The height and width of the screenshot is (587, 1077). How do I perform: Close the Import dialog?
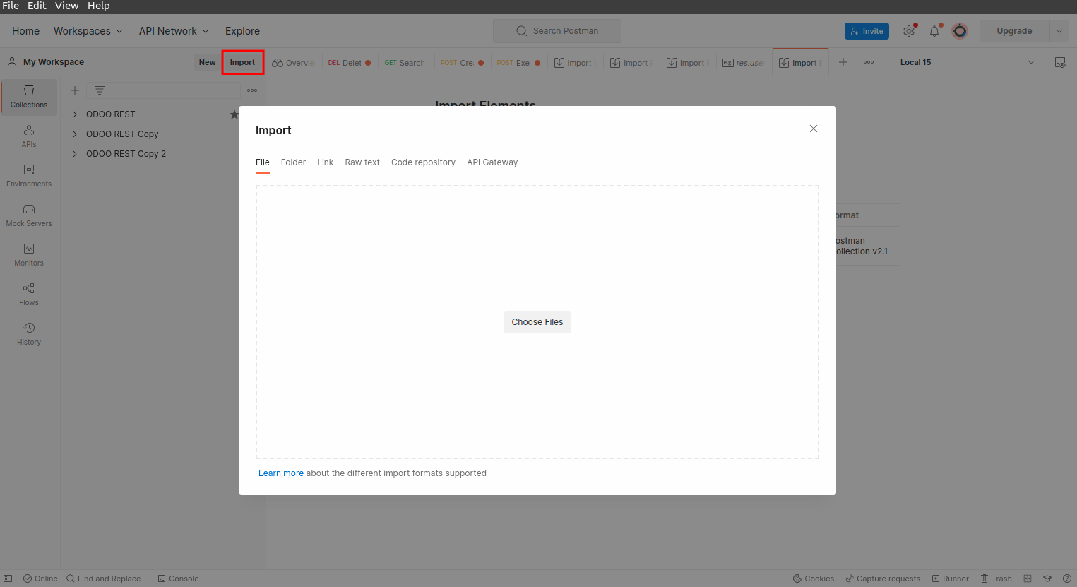[x=814, y=129]
